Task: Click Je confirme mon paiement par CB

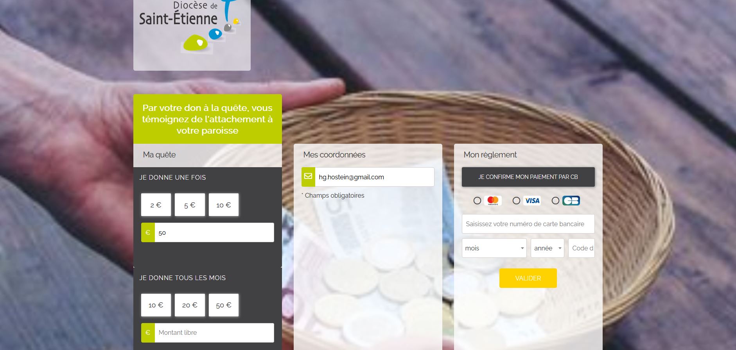Action: click(x=528, y=177)
